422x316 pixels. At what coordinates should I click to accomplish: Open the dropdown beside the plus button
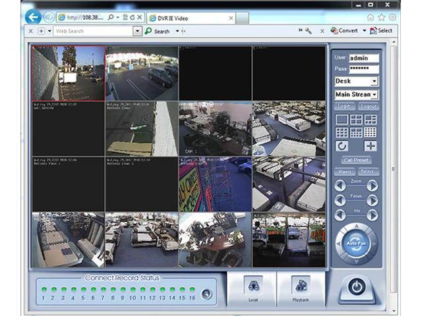pyautogui.click(x=49, y=31)
